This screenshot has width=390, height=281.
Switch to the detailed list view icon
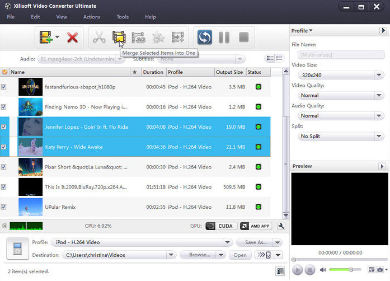(x=270, y=58)
